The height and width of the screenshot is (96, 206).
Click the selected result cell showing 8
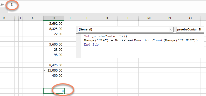click(x=54, y=91)
